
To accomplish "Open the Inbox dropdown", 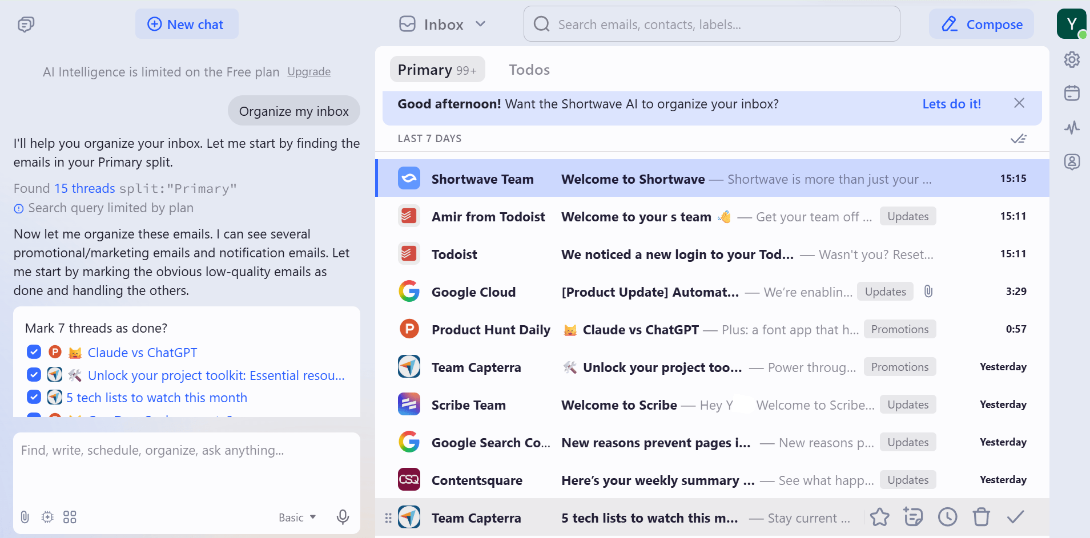I will pos(443,25).
